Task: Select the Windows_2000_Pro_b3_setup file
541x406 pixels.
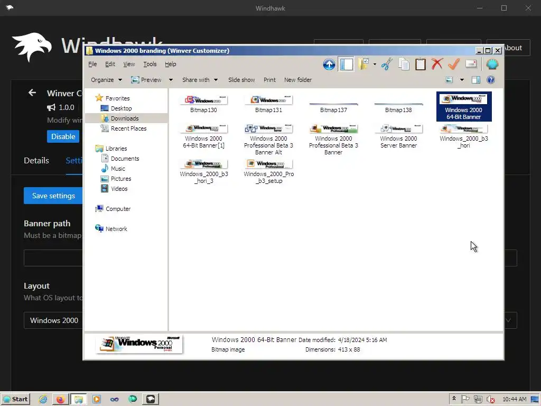Action: pyautogui.click(x=269, y=172)
